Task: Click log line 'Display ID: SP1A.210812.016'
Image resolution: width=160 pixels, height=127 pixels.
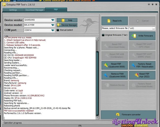Action: [18, 98]
